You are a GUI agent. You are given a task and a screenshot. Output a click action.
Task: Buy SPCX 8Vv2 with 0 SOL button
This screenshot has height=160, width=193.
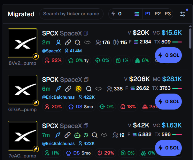pos(168,55)
